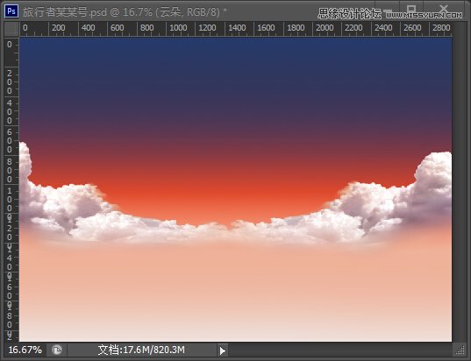Click the 1000 mark on horizontal ruler

[x=178, y=28]
